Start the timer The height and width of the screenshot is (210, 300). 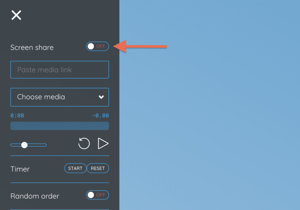[75, 168]
